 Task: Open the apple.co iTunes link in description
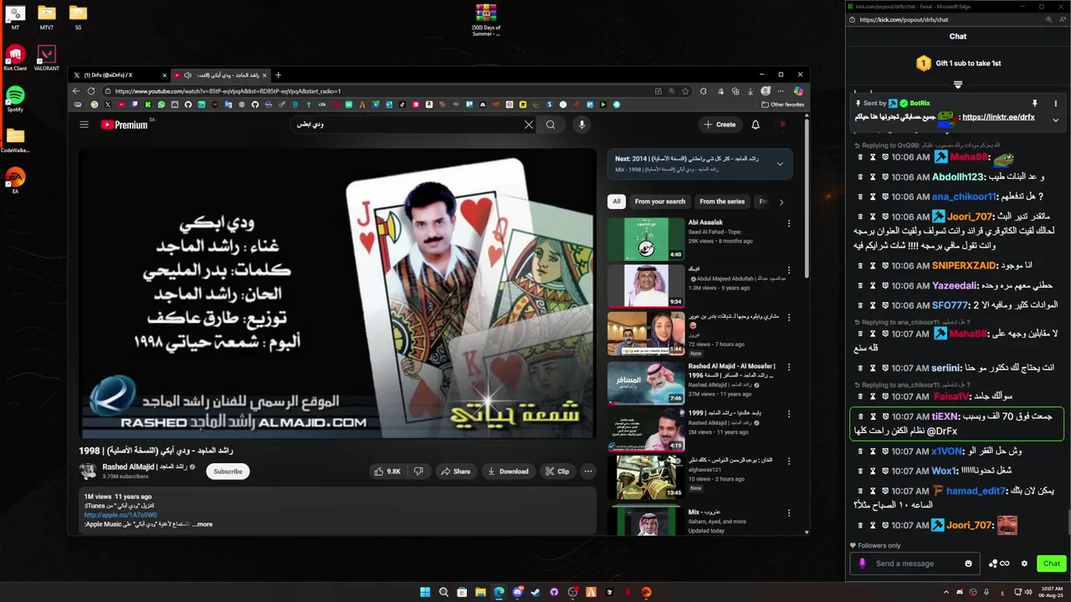point(120,515)
